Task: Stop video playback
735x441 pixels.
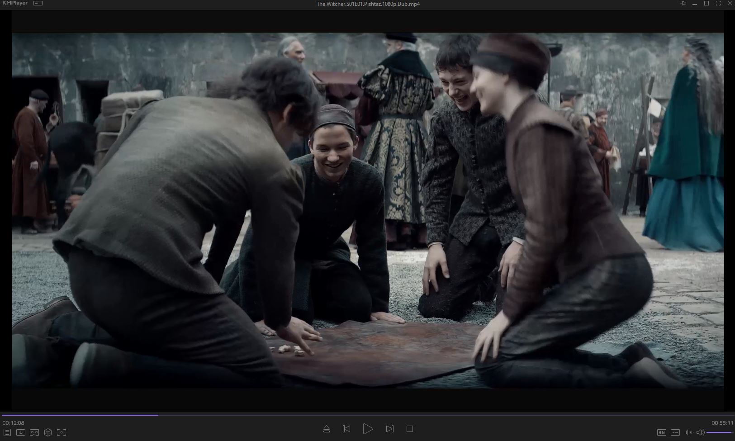Action: click(410, 429)
